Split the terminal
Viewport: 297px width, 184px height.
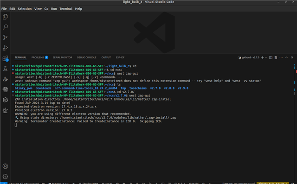coord(271,57)
